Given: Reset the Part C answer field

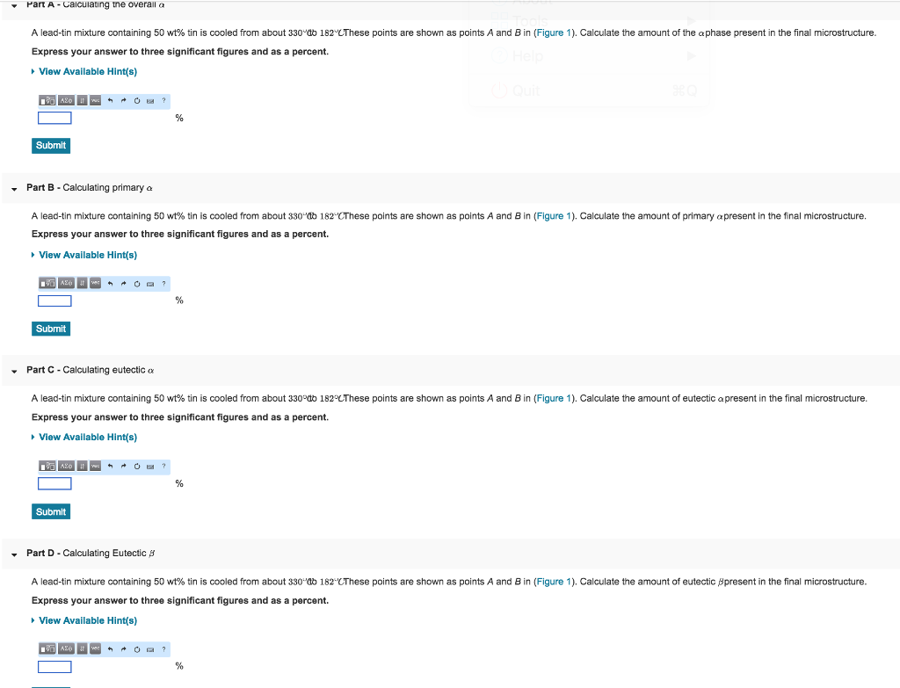Looking at the screenshot, I should [137, 466].
